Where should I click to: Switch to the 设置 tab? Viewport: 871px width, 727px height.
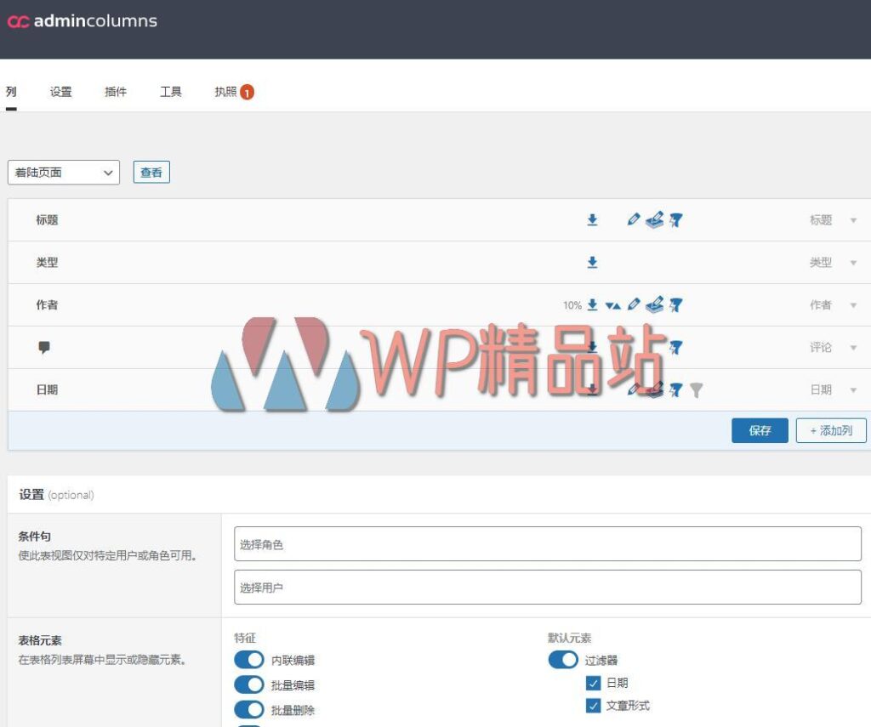pyautogui.click(x=59, y=91)
